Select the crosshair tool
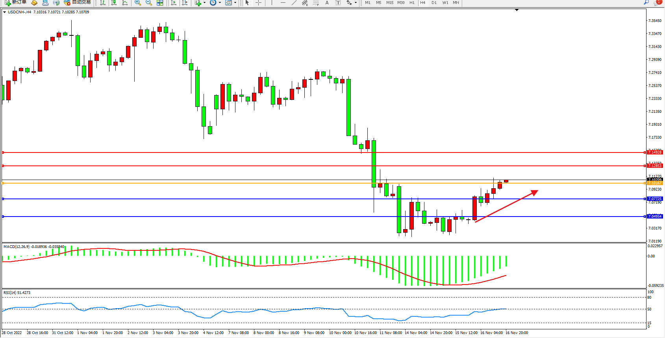 pos(258,3)
